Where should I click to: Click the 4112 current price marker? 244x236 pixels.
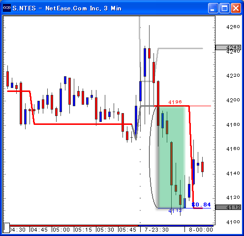pyautogui.click(x=228, y=207)
